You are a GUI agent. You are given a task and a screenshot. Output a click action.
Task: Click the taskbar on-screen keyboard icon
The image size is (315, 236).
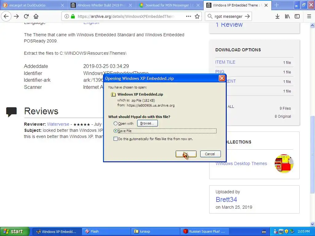pyautogui.click(x=264, y=232)
